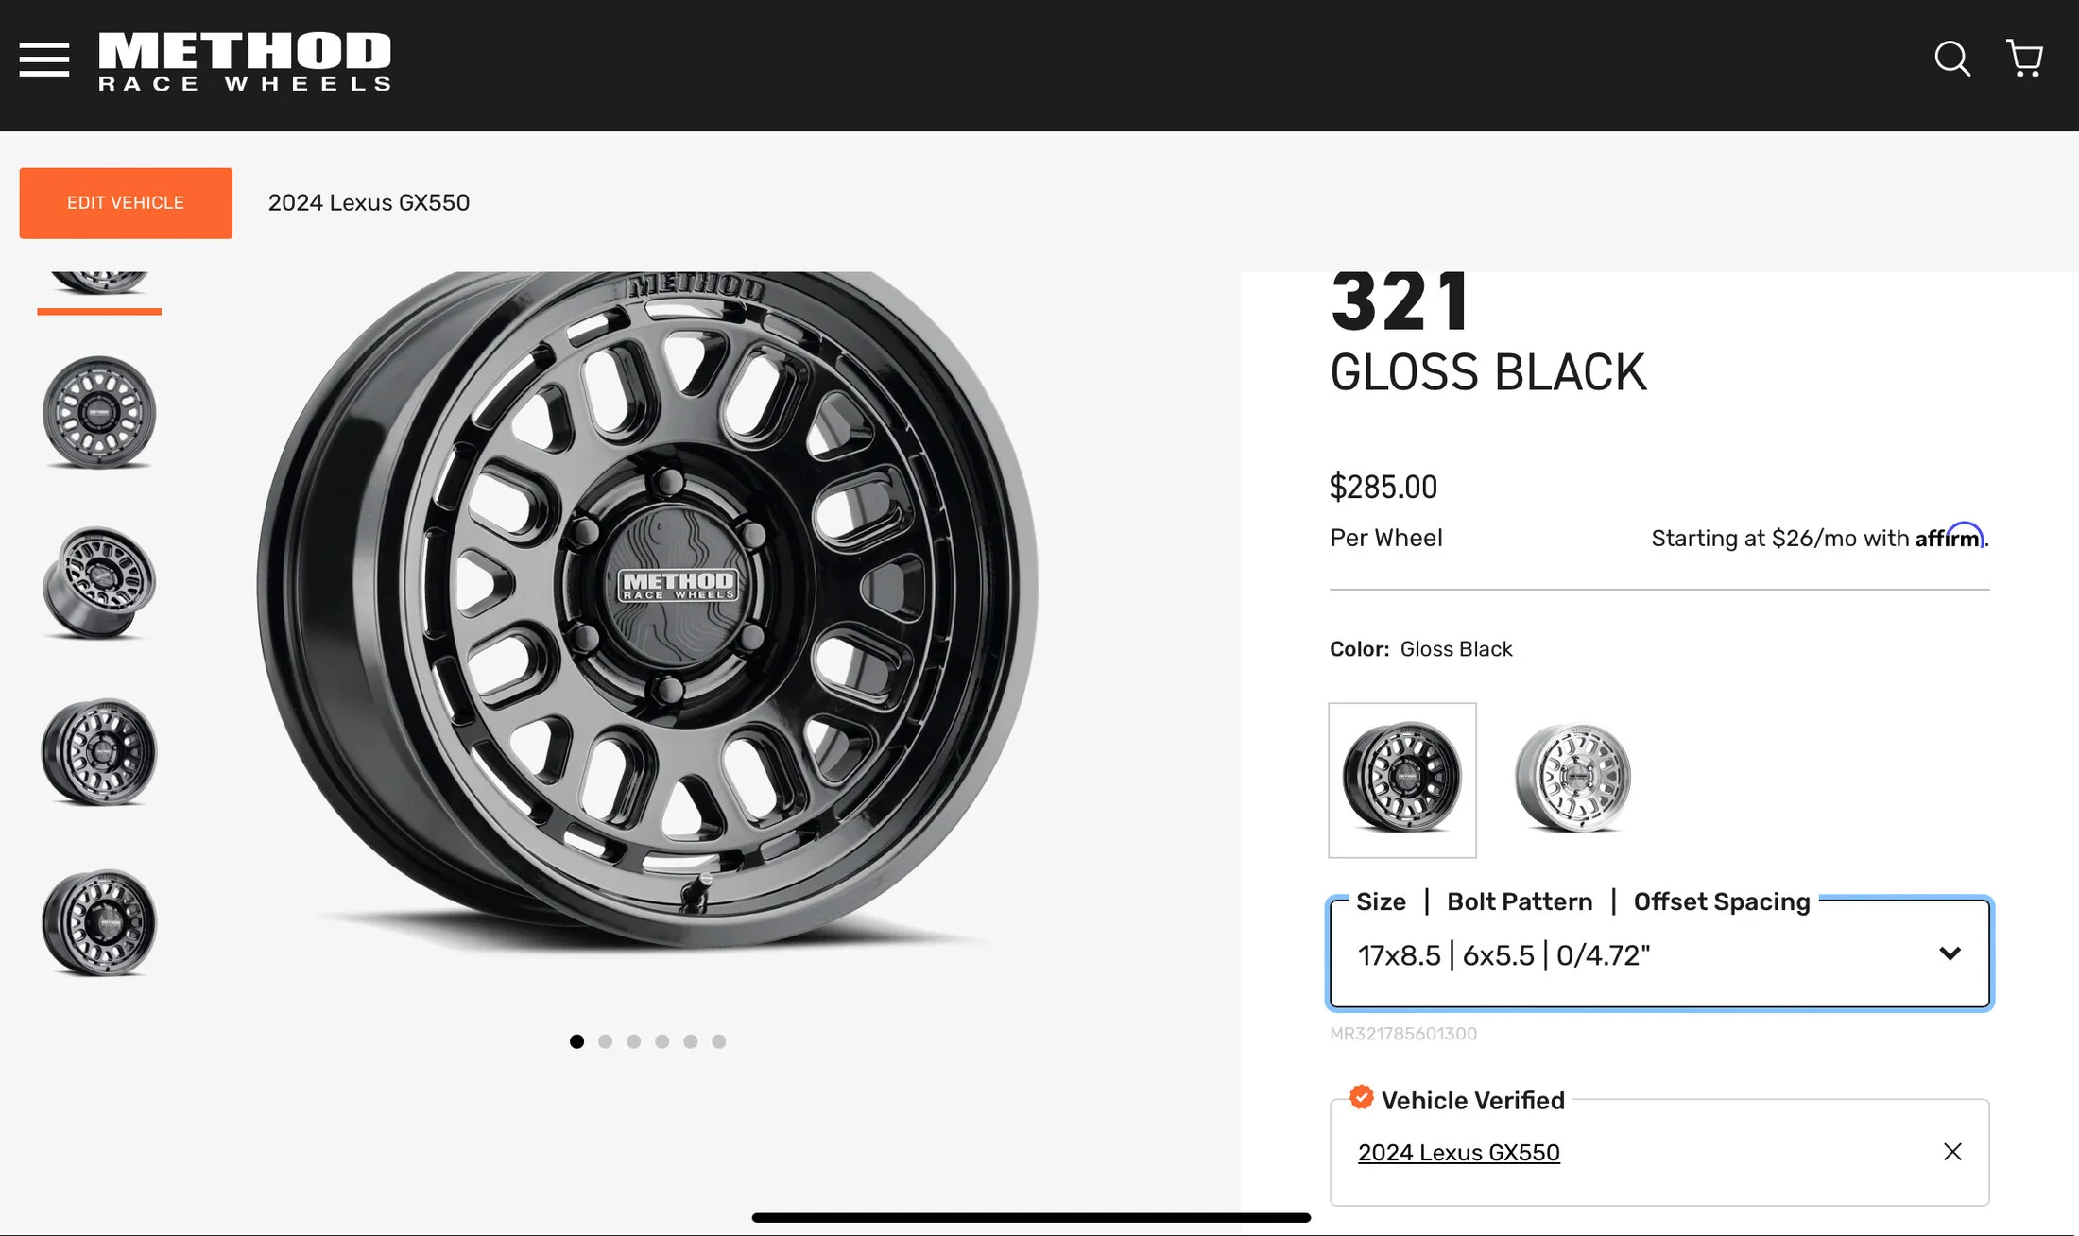Viewport: 2079px width, 1236px height.
Task: Select the machined silver color swatch
Action: (1573, 780)
